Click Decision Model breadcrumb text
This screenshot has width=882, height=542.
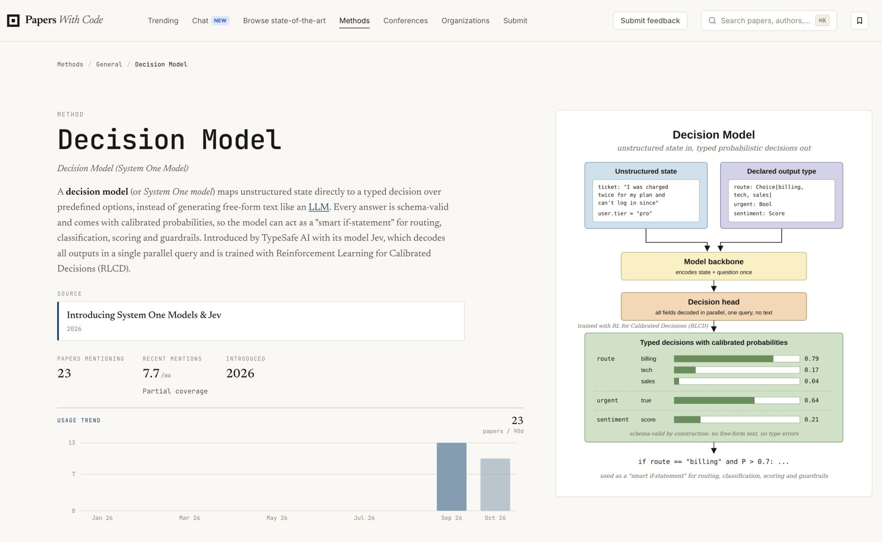coord(161,65)
